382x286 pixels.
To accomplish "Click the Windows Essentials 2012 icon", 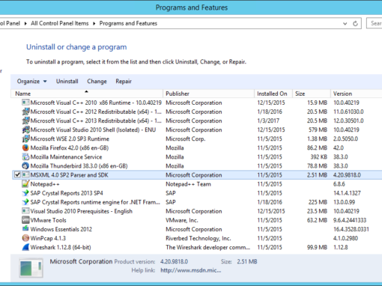I will tap(25, 229).
